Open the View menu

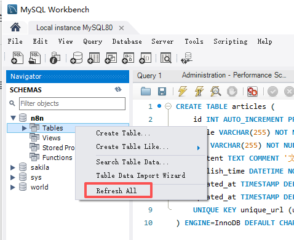(x=65, y=41)
